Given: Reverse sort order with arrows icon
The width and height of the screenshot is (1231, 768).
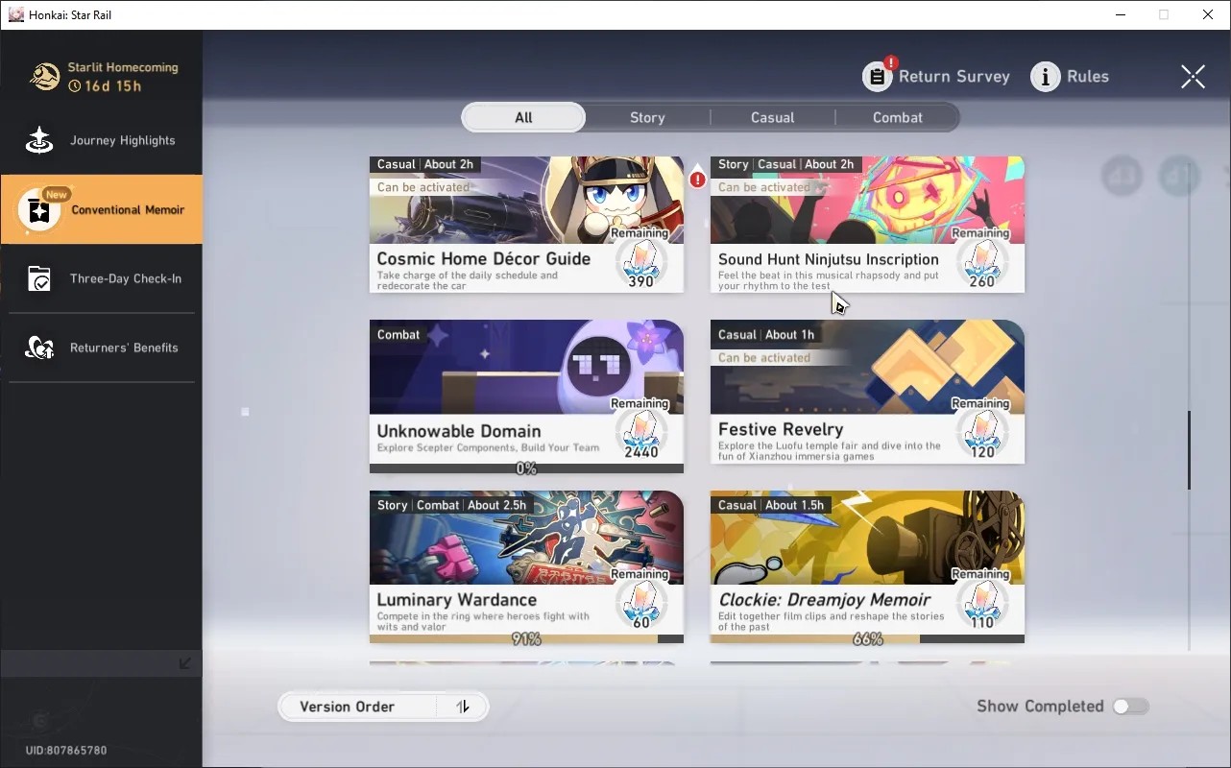Looking at the screenshot, I should 463,707.
